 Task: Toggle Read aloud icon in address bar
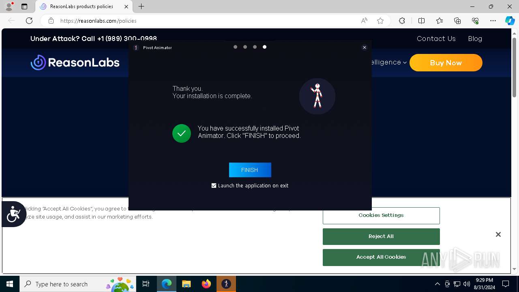(x=364, y=21)
